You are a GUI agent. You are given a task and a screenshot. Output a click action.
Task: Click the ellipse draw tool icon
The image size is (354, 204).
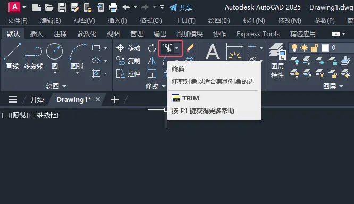96,61
